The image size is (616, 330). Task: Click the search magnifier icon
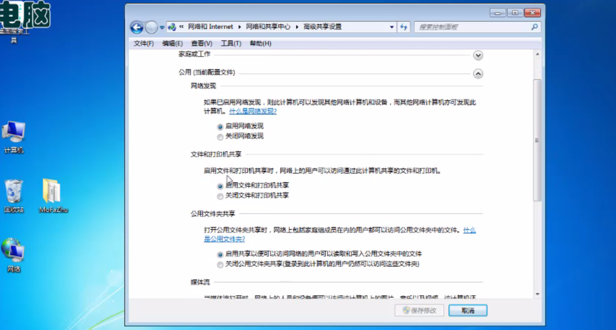534,27
